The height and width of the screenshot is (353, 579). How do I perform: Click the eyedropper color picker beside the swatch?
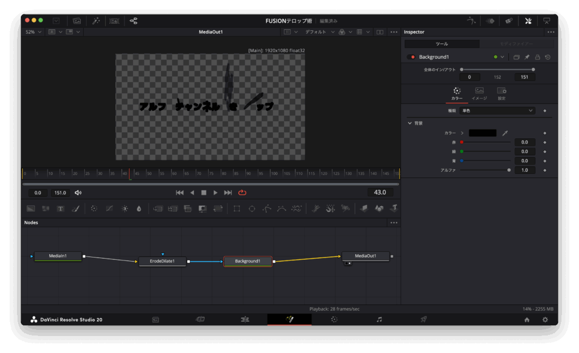[x=505, y=133]
